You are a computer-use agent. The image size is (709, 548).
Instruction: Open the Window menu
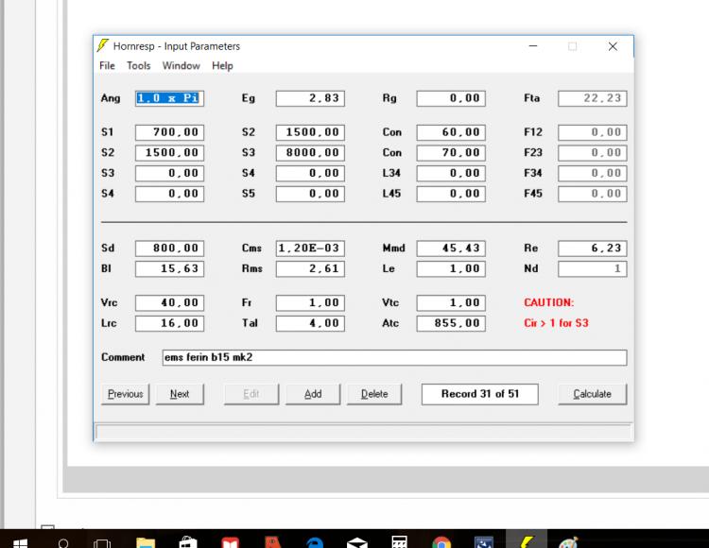(181, 66)
